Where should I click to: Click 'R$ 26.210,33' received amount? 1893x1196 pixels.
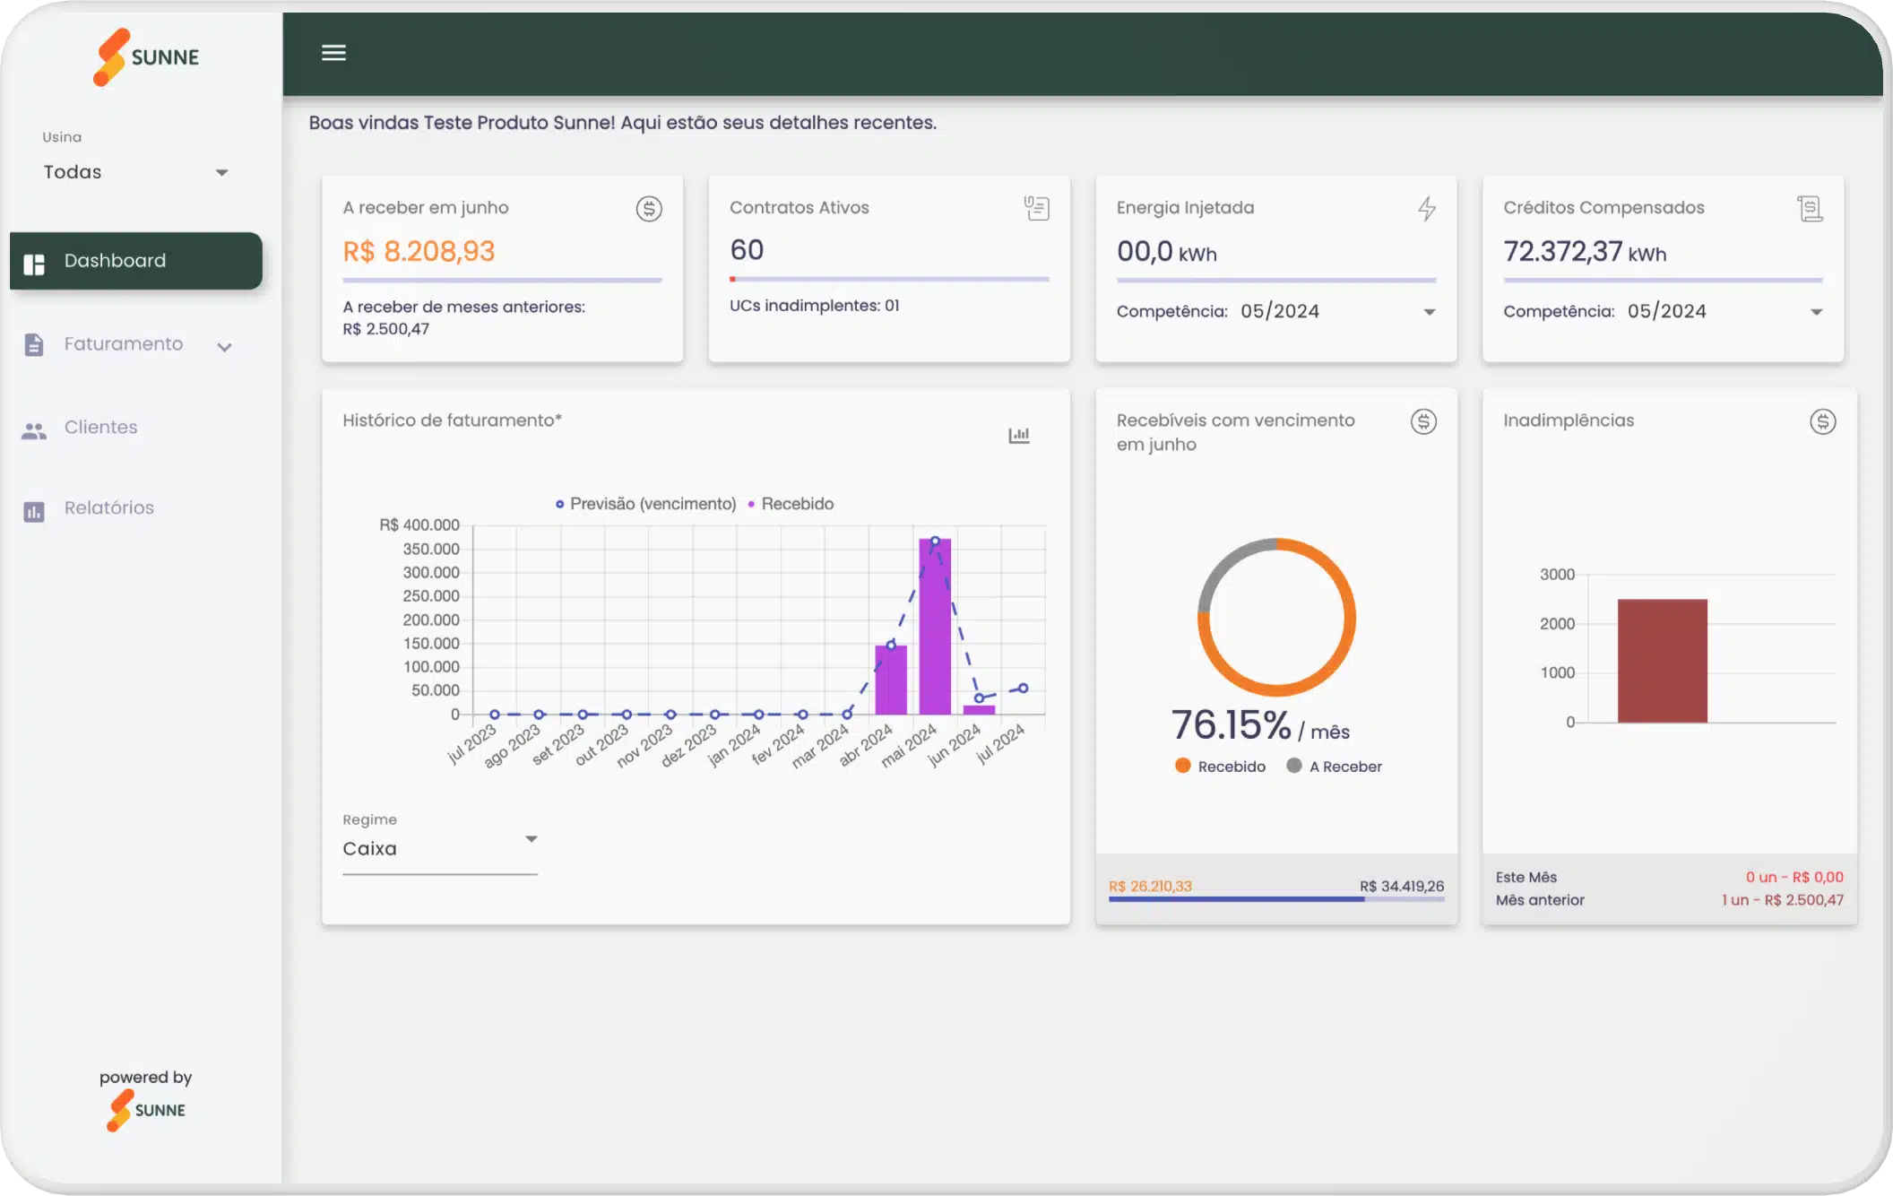1150,886
